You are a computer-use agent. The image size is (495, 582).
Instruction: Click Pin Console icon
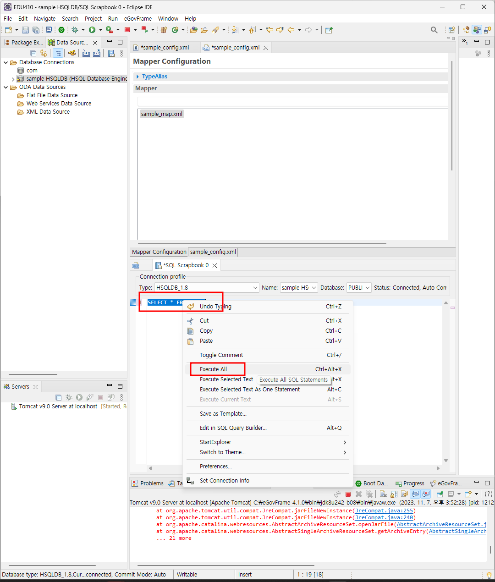(440, 494)
